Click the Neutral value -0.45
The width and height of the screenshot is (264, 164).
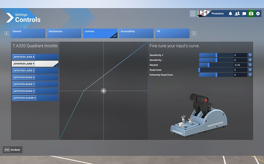237,65
